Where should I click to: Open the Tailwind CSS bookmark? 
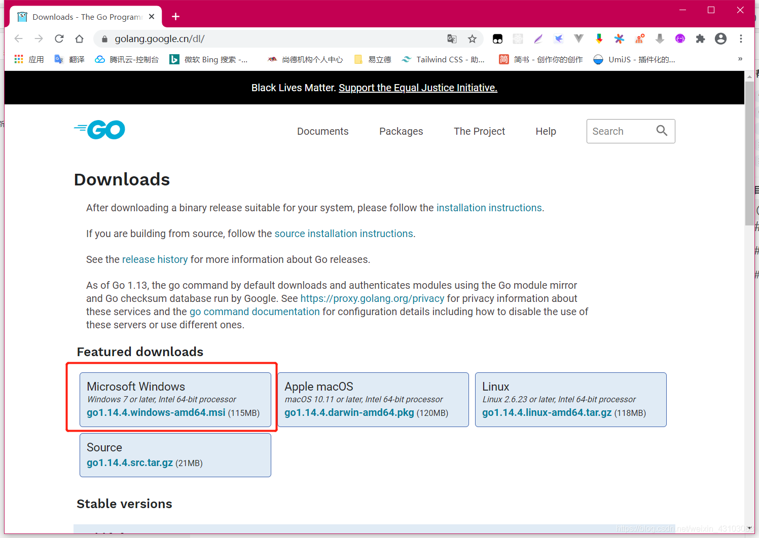443,59
